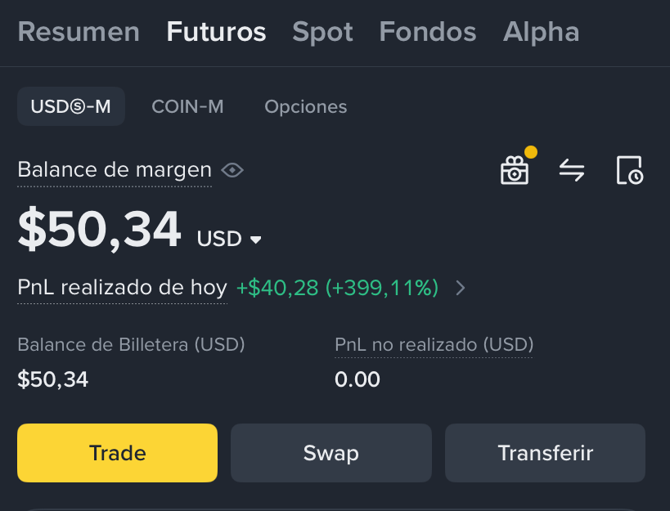Click the Swap button
This screenshot has height=511, width=670.
click(x=331, y=452)
